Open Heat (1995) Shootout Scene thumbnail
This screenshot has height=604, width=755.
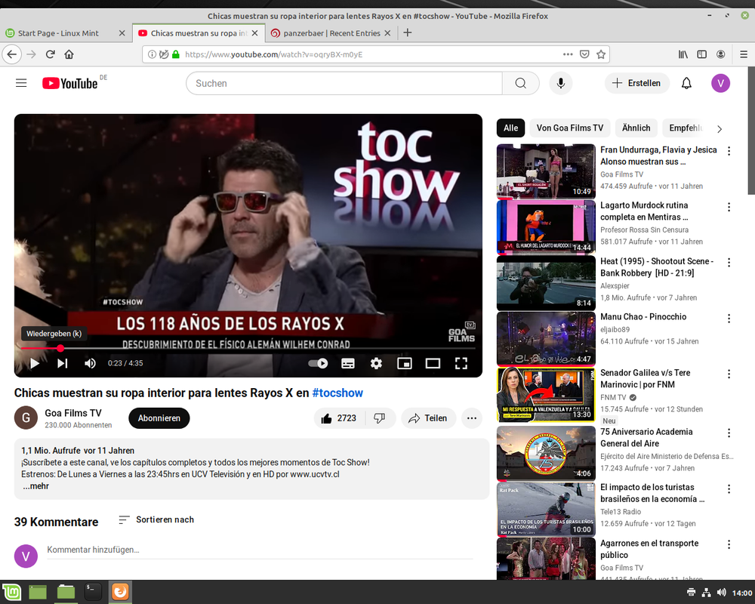tap(546, 283)
